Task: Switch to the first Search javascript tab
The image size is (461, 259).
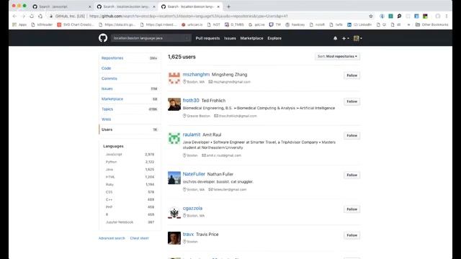Action: tap(61, 6)
